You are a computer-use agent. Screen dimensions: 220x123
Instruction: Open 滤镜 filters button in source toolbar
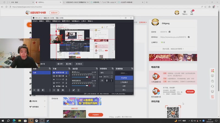coord(69,64)
